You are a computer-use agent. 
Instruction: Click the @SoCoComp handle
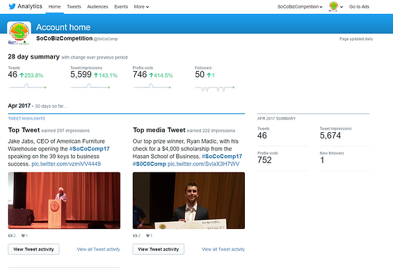click(x=106, y=39)
